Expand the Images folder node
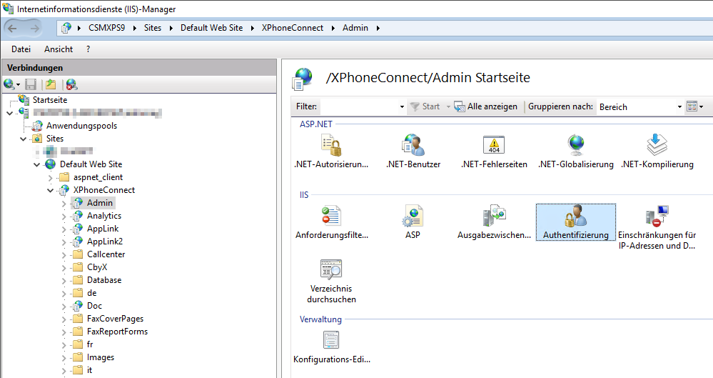 coord(64,358)
